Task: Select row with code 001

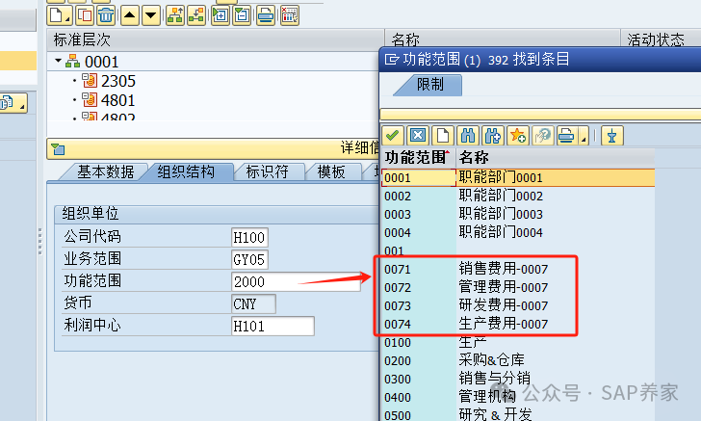Action: [518, 251]
